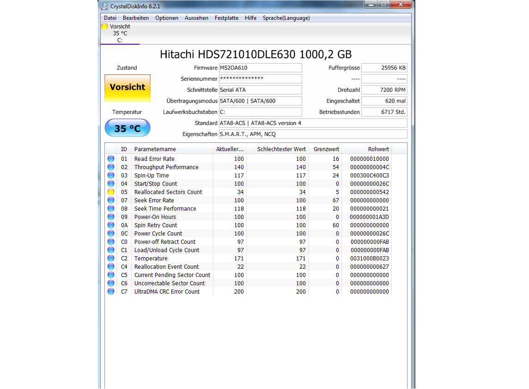Viewport: 529px width, 389px height.
Task: Open the Bearbeiten menu
Action: [x=136, y=18]
